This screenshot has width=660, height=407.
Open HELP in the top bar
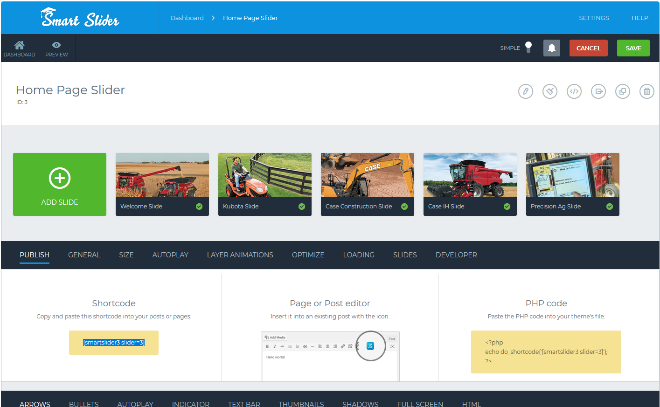tap(640, 18)
